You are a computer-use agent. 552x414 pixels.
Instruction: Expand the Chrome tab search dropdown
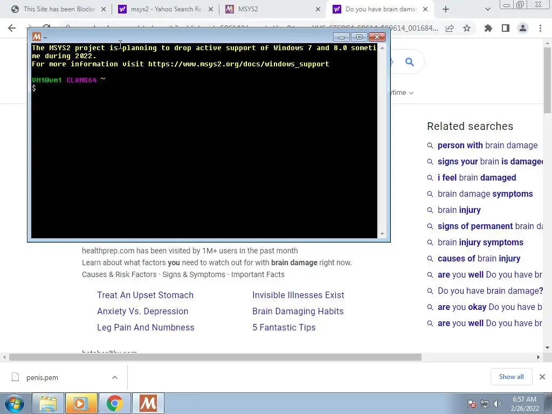tap(487, 10)
